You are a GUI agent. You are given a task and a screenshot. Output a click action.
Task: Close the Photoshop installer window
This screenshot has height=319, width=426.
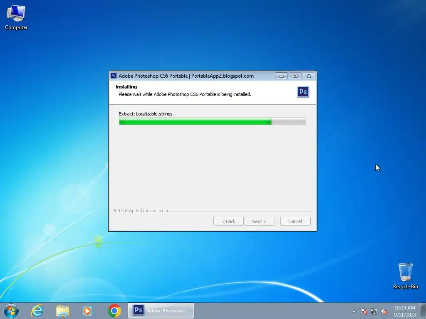(x=309, y=76)
